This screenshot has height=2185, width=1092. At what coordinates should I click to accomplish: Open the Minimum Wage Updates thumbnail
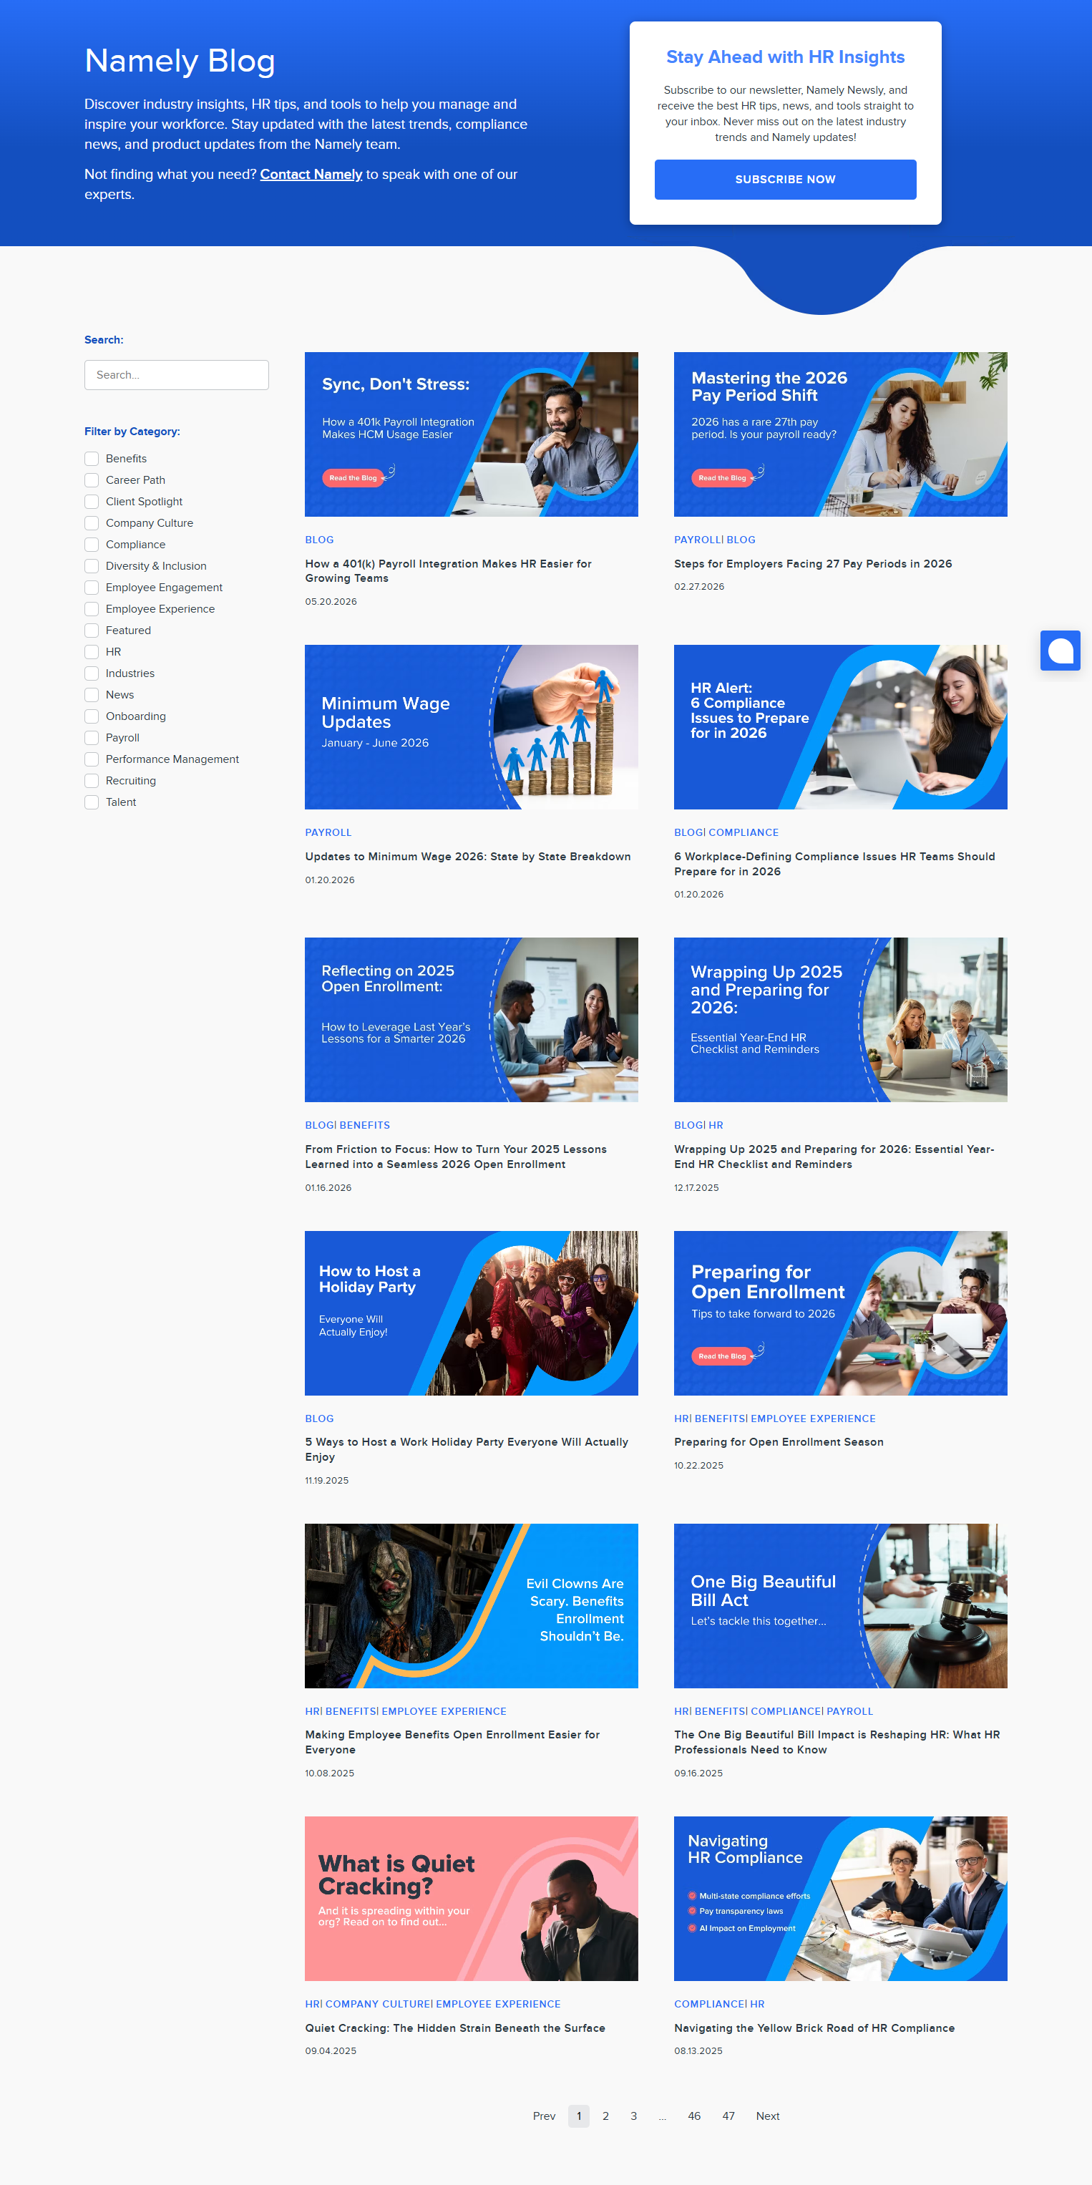pos(472,727)
